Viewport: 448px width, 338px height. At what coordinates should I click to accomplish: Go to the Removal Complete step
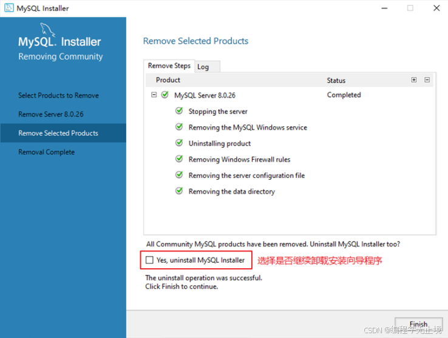(x=46, y=152)
